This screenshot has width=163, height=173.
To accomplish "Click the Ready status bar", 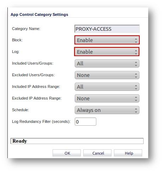I will tap(77, 141).
